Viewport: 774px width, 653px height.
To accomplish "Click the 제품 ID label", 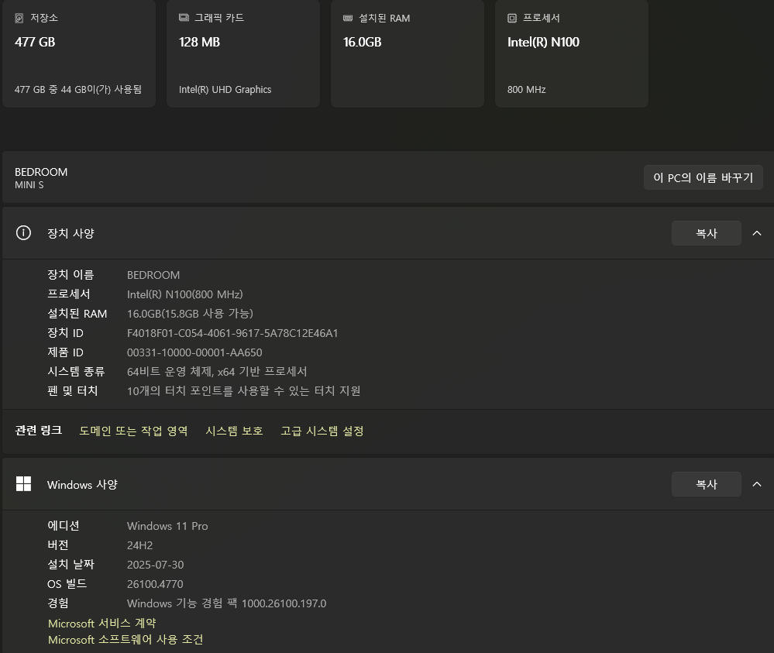I will (65, 352).
